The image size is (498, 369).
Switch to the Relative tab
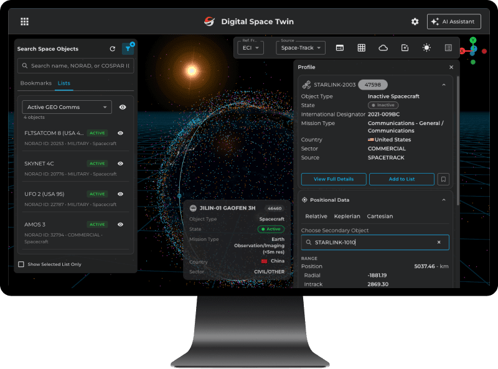pyautogui.click(x=316, y=217)
